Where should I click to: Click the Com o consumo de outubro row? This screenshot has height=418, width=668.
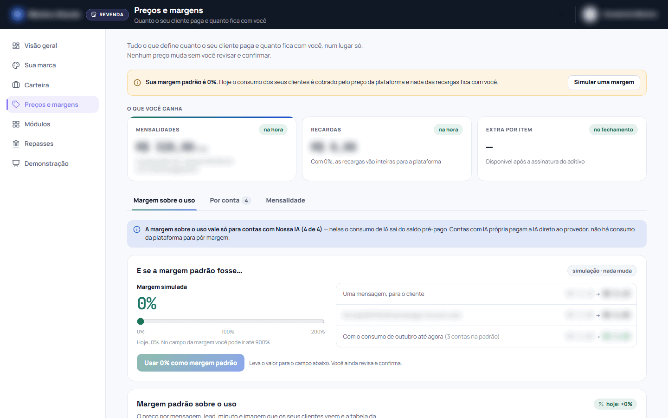click(486, 337)
